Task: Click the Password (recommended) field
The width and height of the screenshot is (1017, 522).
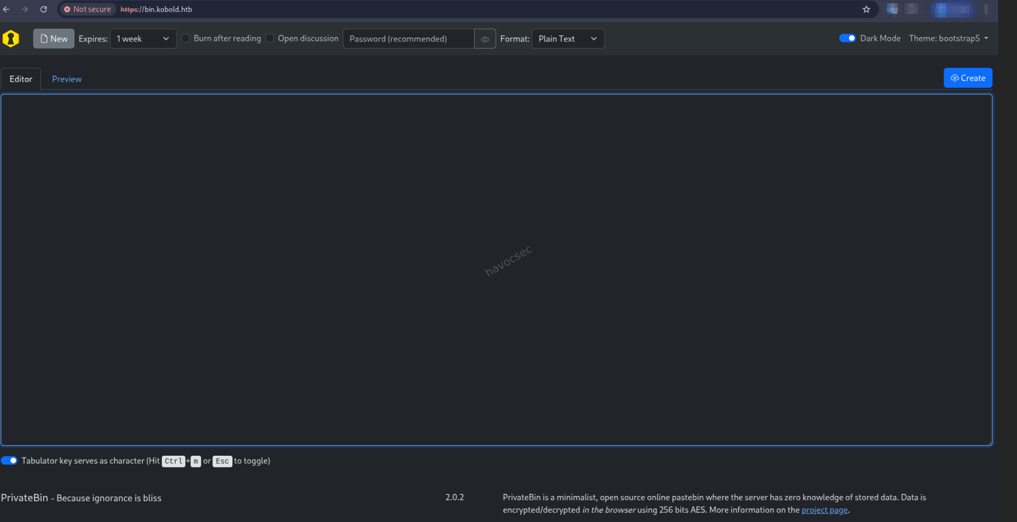Action: pos(409,39)
